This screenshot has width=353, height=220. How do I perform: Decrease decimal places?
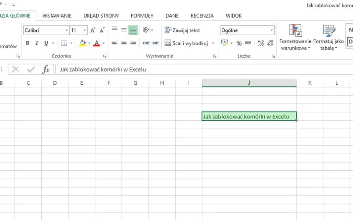(x=270, y=43)
